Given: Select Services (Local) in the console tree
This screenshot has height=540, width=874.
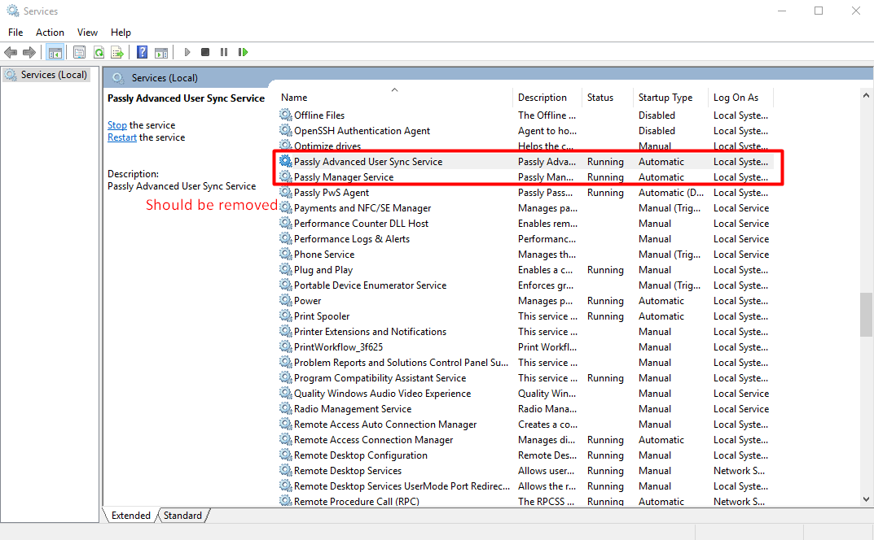Looking at the screenshot, I should click(x=46, y=75).
